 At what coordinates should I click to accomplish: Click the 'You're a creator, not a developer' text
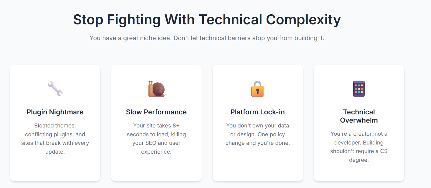click(x=359, y=147)
